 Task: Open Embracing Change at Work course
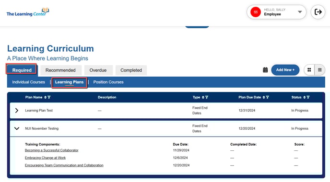point(45,158)
